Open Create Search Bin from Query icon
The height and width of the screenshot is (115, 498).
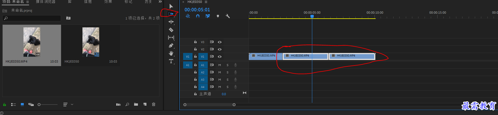click(68, 18)
